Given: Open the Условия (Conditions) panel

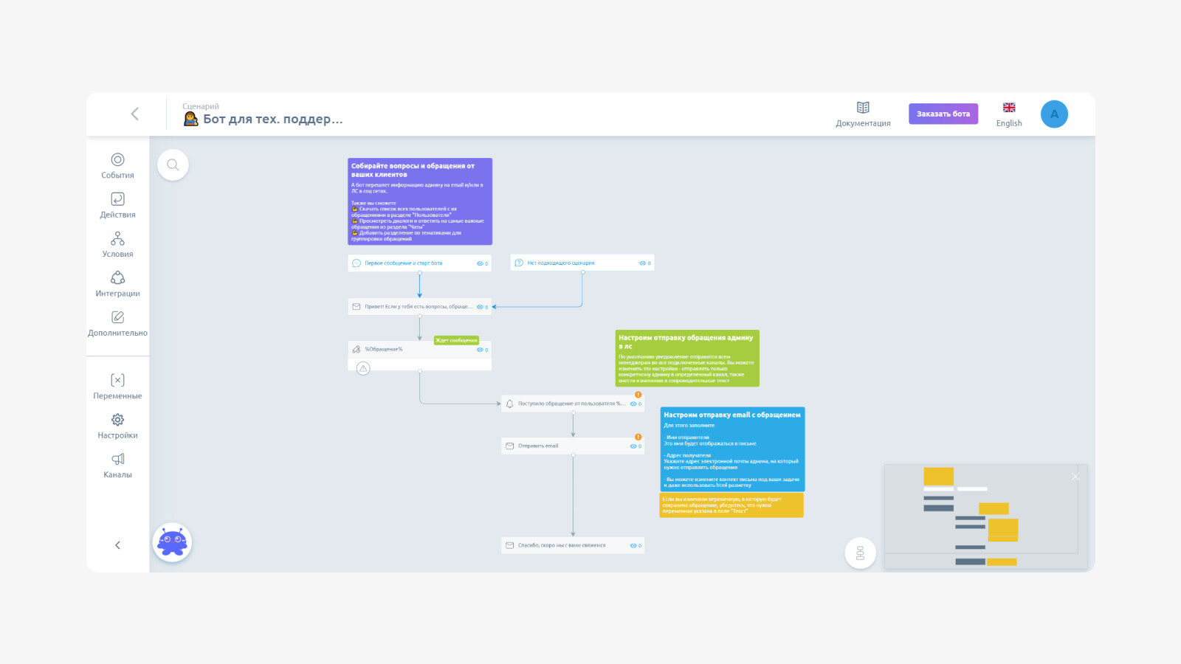Looking at the screenshot, I should (x=117, y=244).
